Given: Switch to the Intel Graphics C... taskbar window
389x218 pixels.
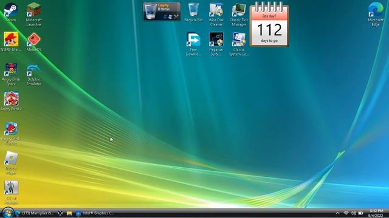Looking at the screenshot, I should [95, 213].
